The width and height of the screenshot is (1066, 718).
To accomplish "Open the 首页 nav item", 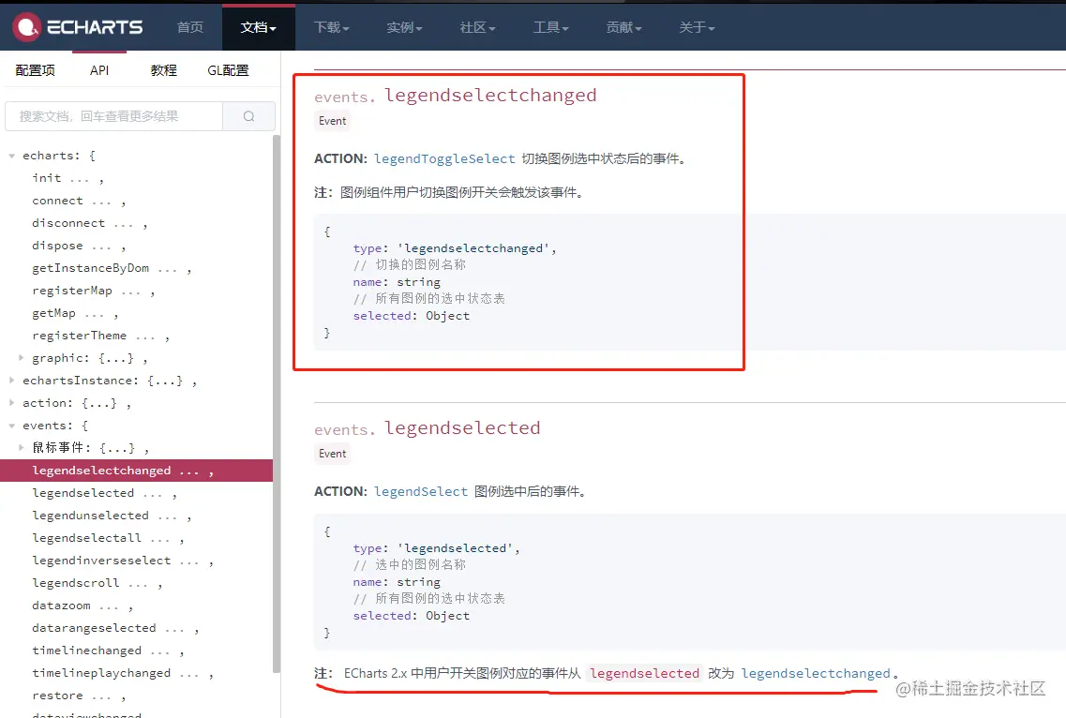I will pos(189,27).
